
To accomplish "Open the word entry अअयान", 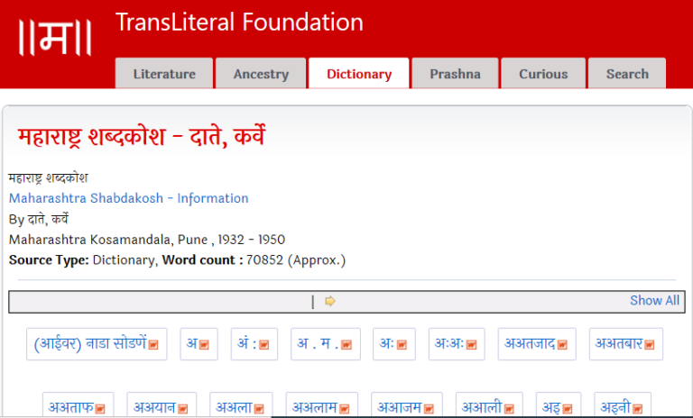I will 156,408.
